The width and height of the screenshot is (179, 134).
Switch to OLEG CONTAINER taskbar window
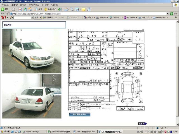point(60,132)
